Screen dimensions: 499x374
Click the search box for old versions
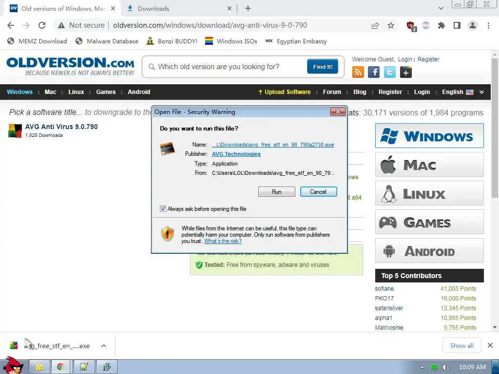pos(226,67)
